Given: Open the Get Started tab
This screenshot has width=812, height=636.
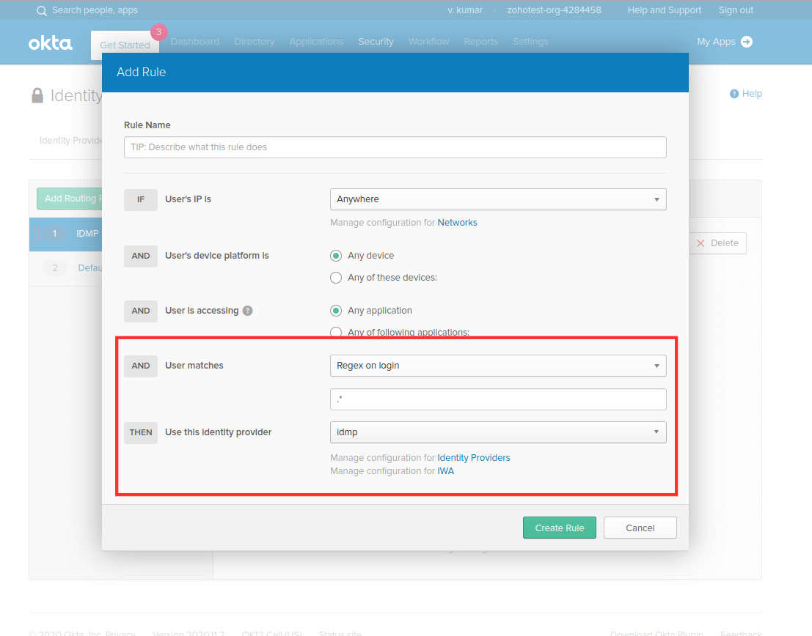Looking at the screenshot, I should (x=125, y=45).
